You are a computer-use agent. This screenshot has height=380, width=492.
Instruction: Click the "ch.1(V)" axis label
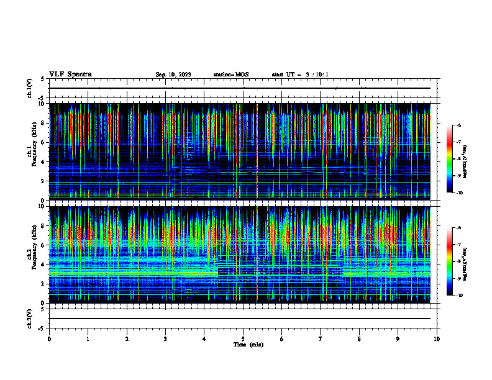(29, 88)
